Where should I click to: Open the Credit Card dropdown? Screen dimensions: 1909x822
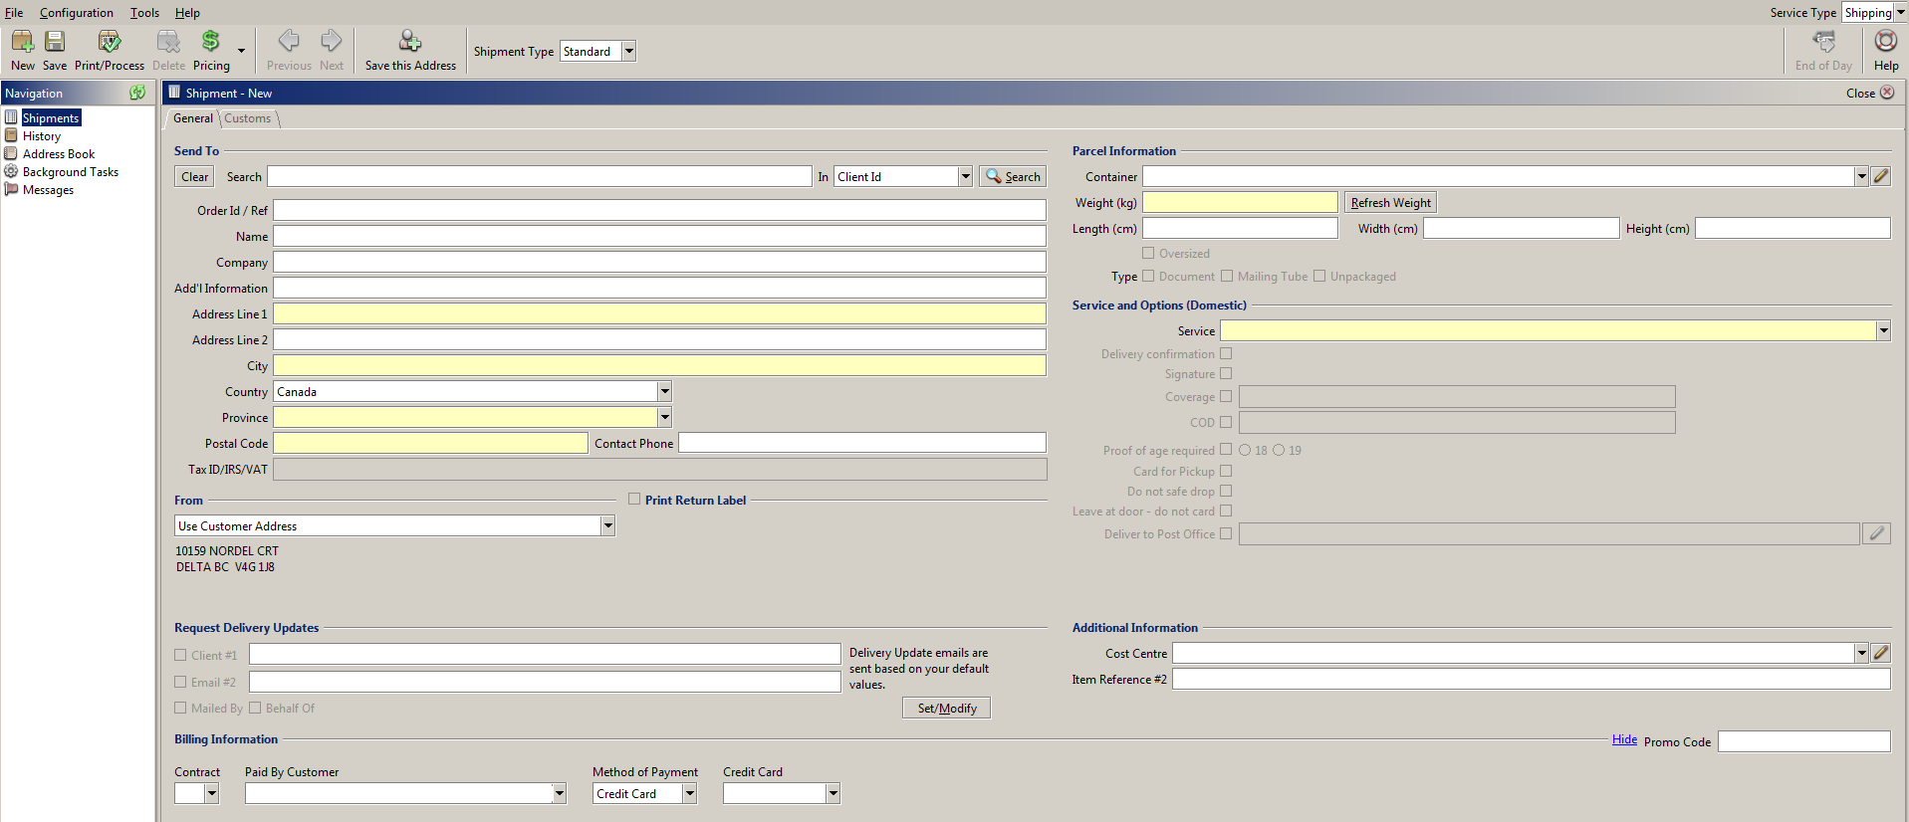tap(833, 793)
